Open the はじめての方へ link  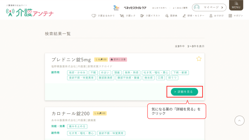tap(159, 8)
